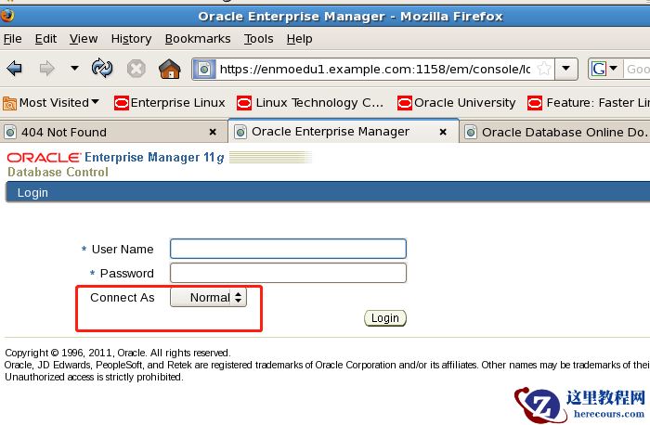
Task: Click the Database Control heading text
Action: click(58, 172)
